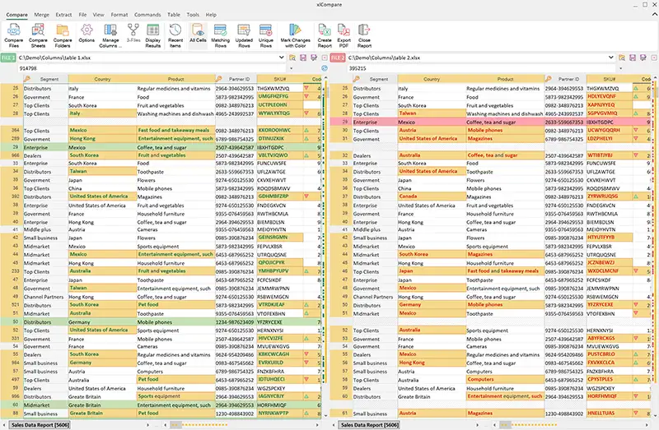The image size is (659, 430).
Task: Click key icon next to left Segment header
Action: point(27,79)
